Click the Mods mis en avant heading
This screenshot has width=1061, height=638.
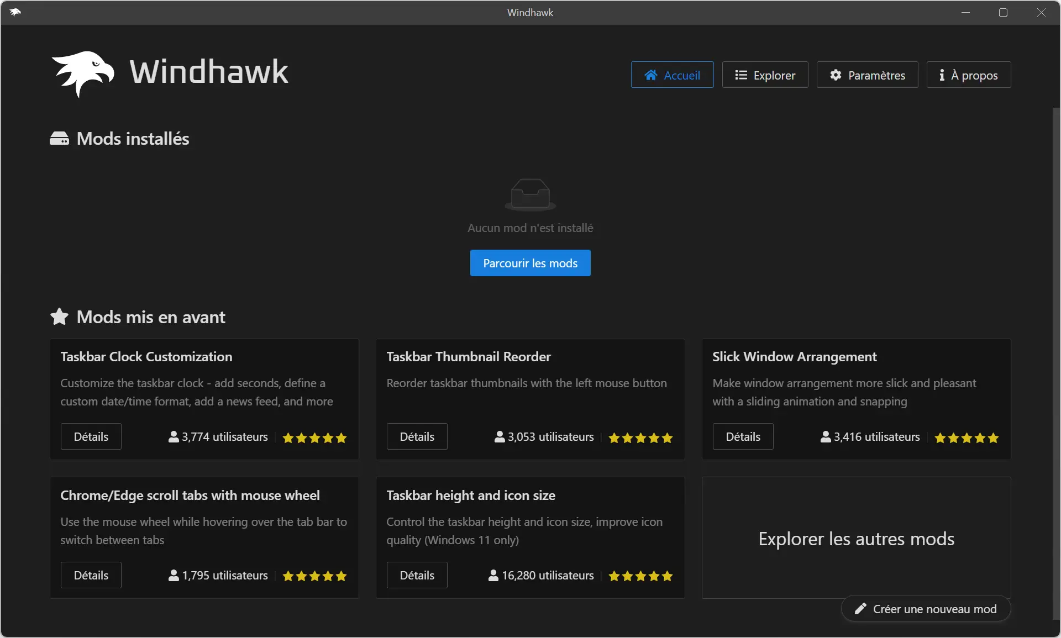pyautogui.click(x=151, y=317)
